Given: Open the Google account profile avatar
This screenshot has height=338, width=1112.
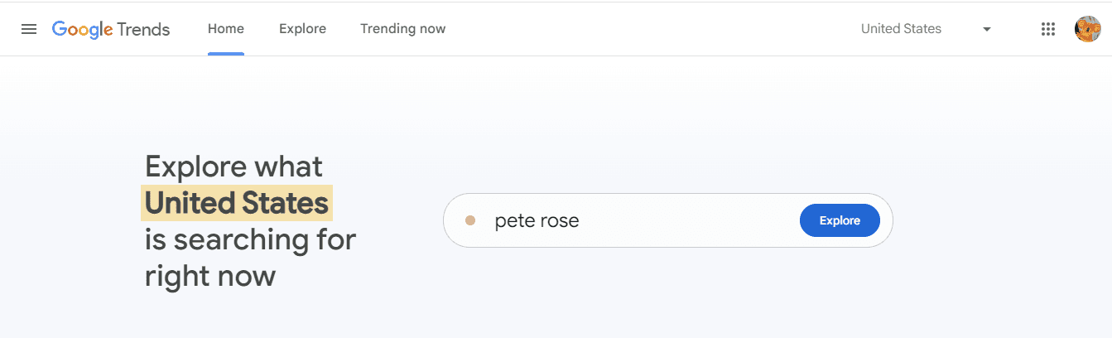Looking at the screenshot, I should click(1087, 29).
